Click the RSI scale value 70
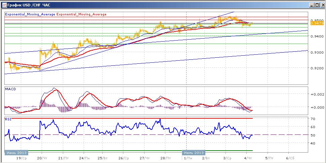Screen dimensions: 326x163 pos(313,119)
